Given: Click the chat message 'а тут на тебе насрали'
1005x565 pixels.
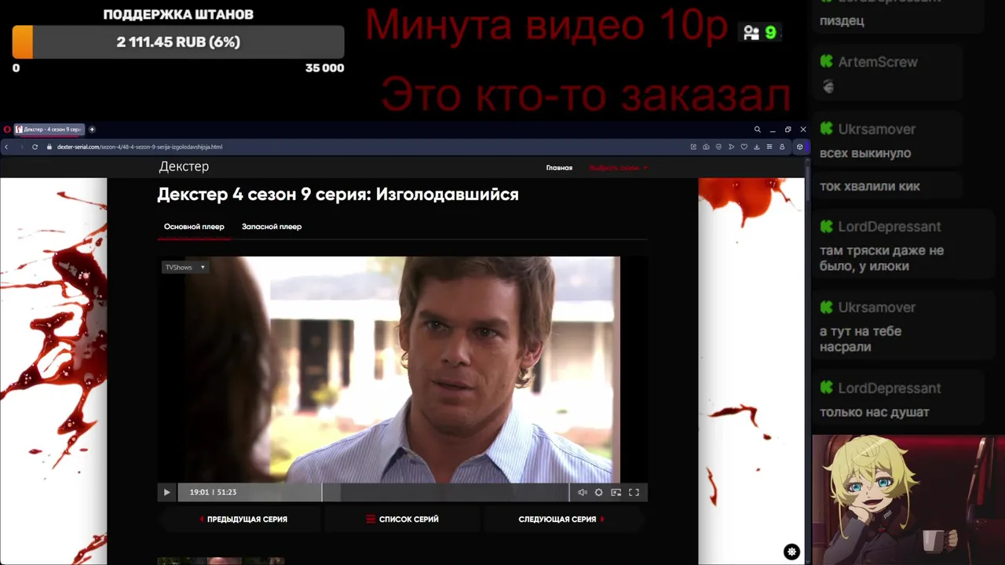Looking at the screenshot, I should [x=861, y=339].
